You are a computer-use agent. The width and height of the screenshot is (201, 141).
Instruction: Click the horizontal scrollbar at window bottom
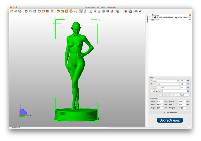tap(148, 127)
